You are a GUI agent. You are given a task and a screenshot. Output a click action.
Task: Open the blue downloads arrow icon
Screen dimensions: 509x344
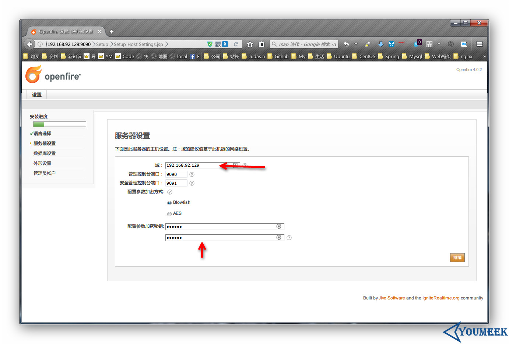pos(380,44)
